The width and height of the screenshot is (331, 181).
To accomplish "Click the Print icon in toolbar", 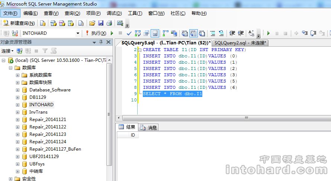I will click(x=109, y=23).
